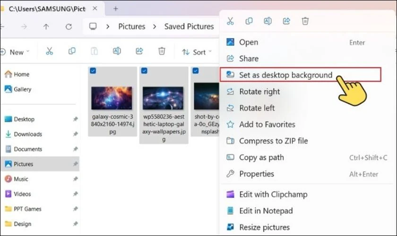Click Pictures in the address breadcrumb
Viewport: 397px width, 236px height.
point(132,26)
